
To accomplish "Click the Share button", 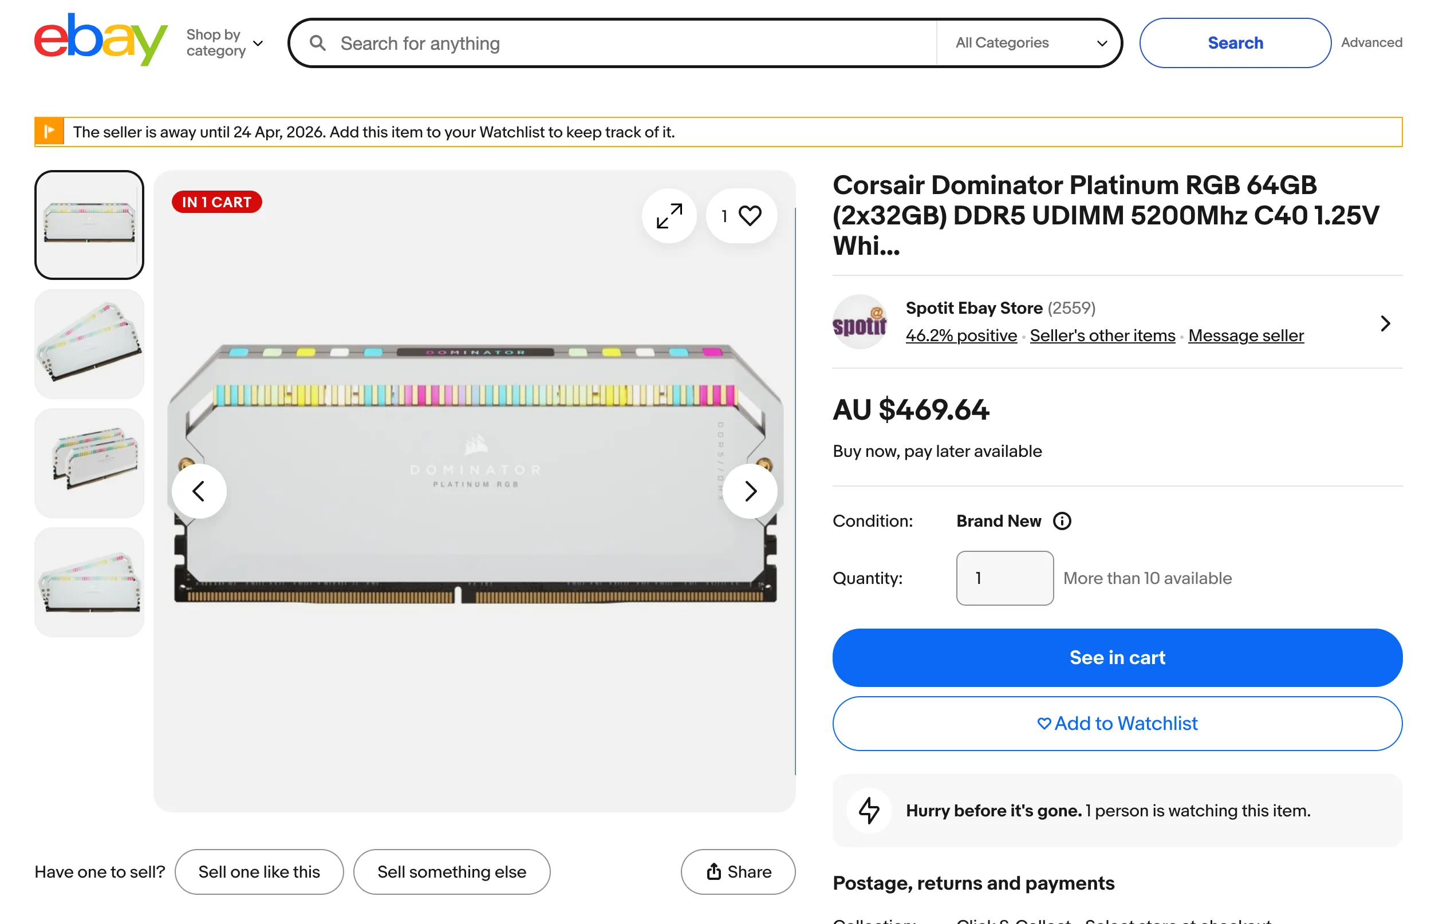I will point(738,872).
